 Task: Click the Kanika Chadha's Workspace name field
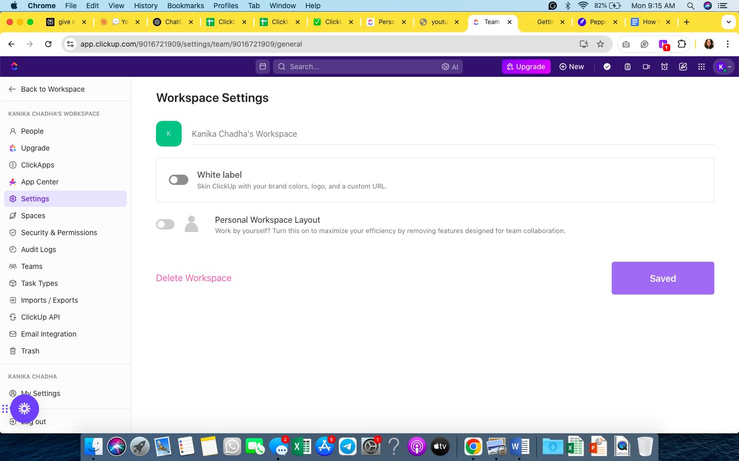(x=453, y=134)
